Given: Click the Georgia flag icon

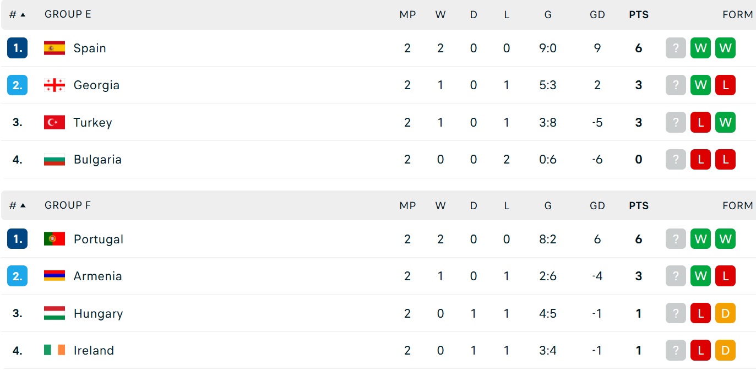Looking at the screenshot, I should click(55, 85).
